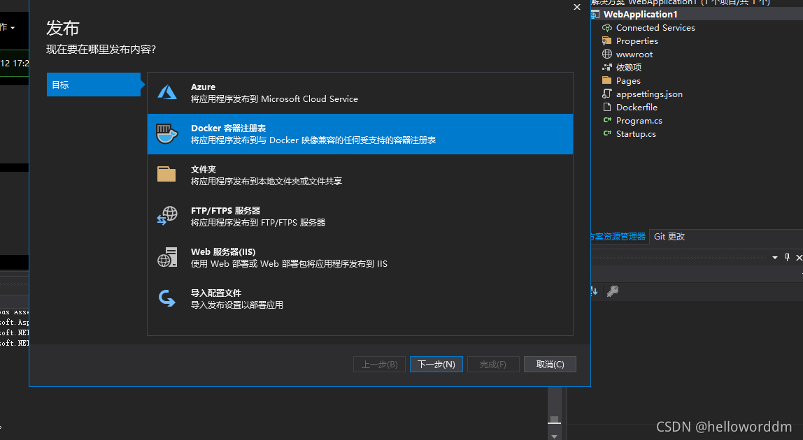Select 依赖项 node in Solution Explorer
The height and width of the screenshot is (440, 803).
point(629,68)
